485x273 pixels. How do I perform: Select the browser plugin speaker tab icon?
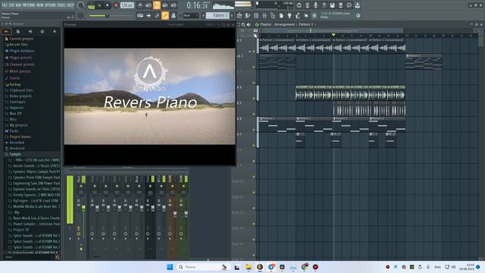click(x=30, y=31)
